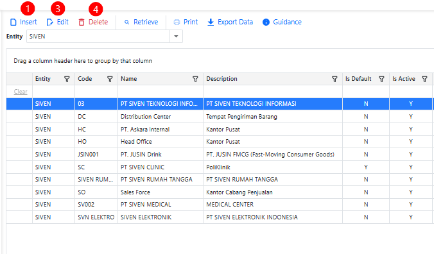Select the PT. Askara Internal row
This screenshot has width=434, height=254.
click(x=220, y=129)
